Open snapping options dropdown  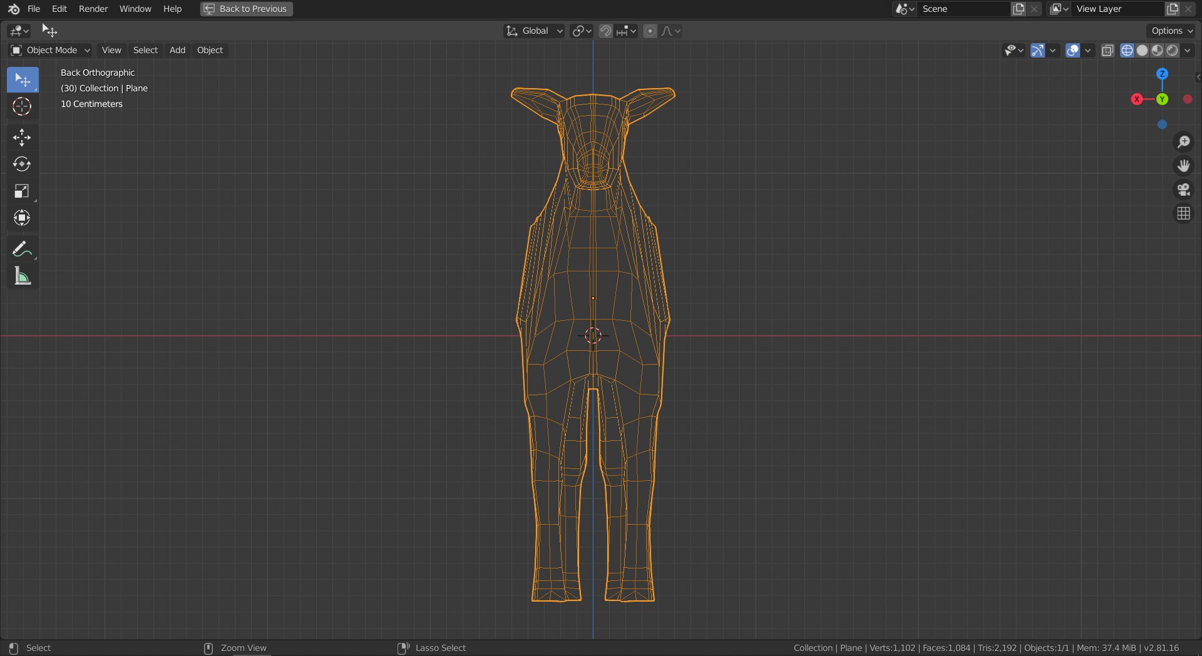point(626,31)
